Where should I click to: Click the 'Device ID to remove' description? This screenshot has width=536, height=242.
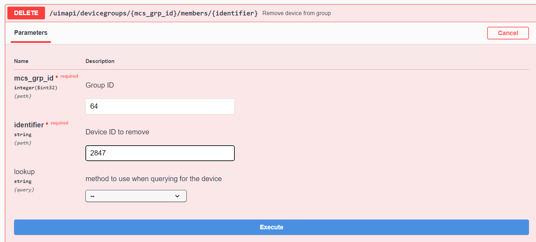coord(117,132)
